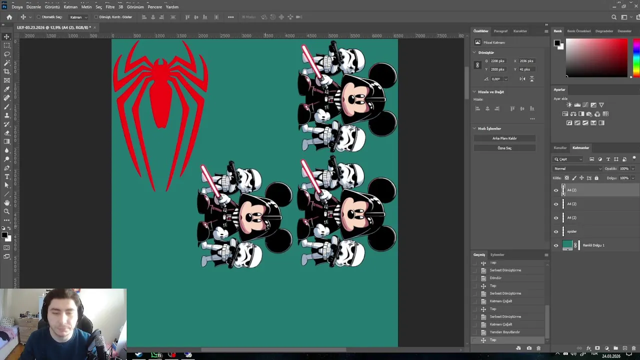Screen dimensions: 640x360
Task: Click the Özne Seç button
Action: coord(504,148)
